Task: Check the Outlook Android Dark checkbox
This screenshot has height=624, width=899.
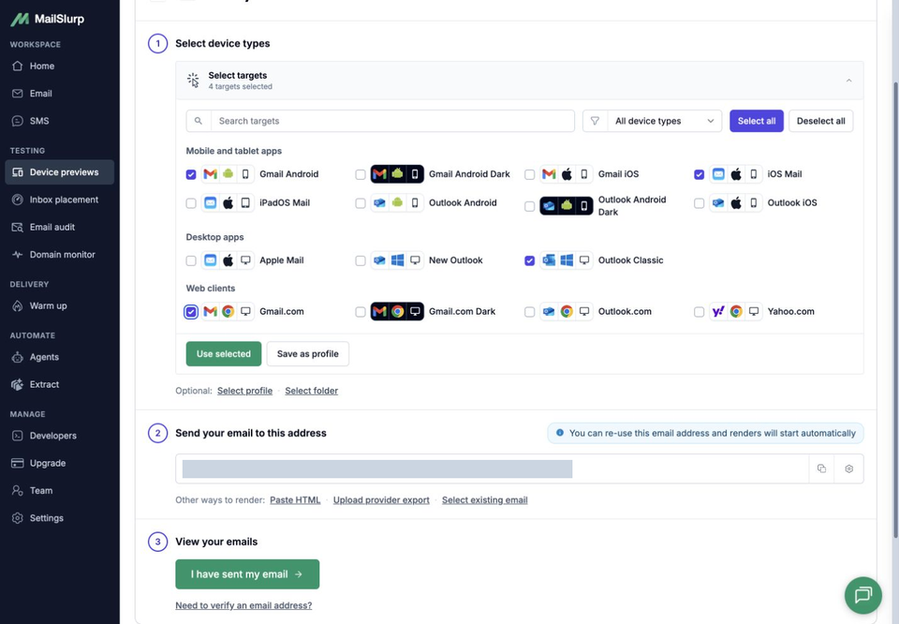Action: coord(530,206)
